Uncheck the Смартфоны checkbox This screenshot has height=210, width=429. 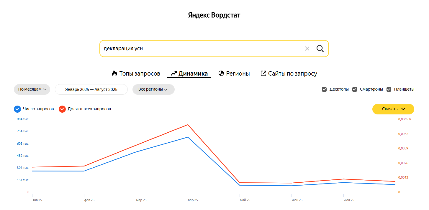[355, 89]
